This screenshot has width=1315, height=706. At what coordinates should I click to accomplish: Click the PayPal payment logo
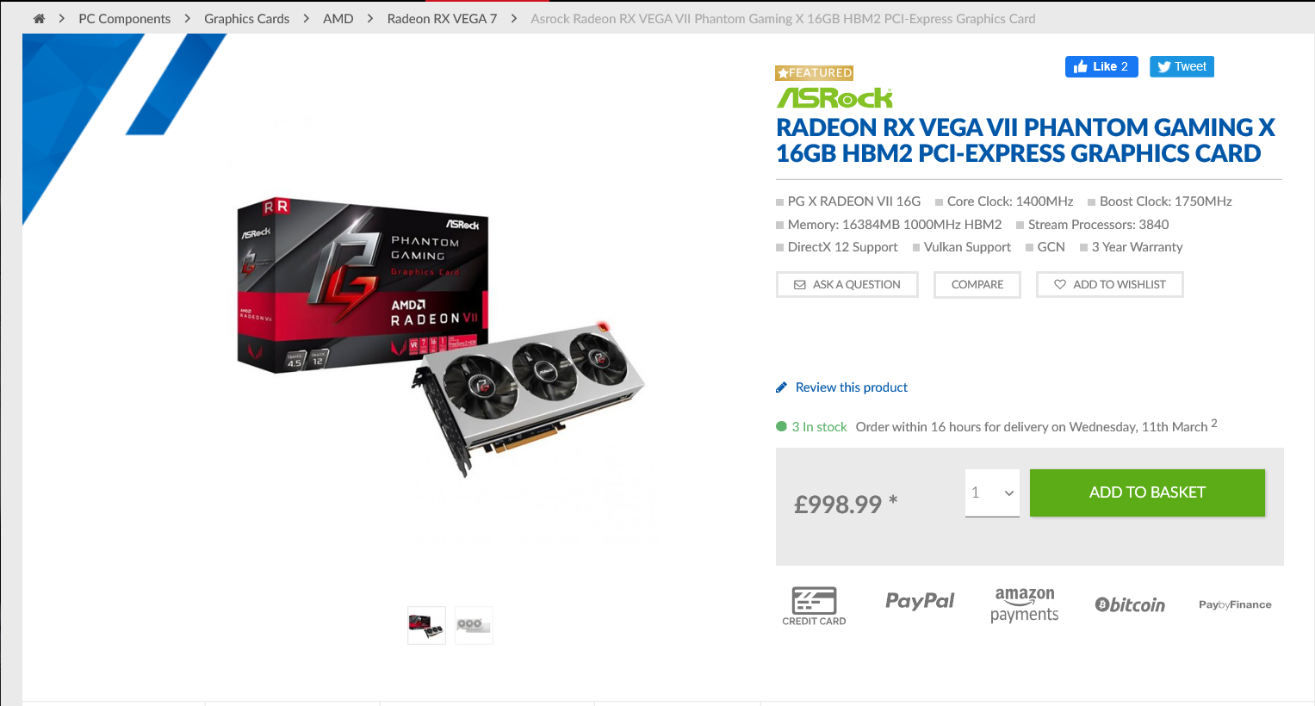tap(920, 601)
